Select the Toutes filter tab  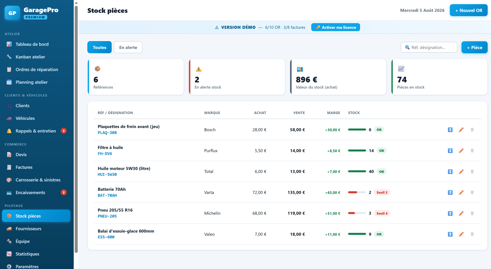coord(100,47)
